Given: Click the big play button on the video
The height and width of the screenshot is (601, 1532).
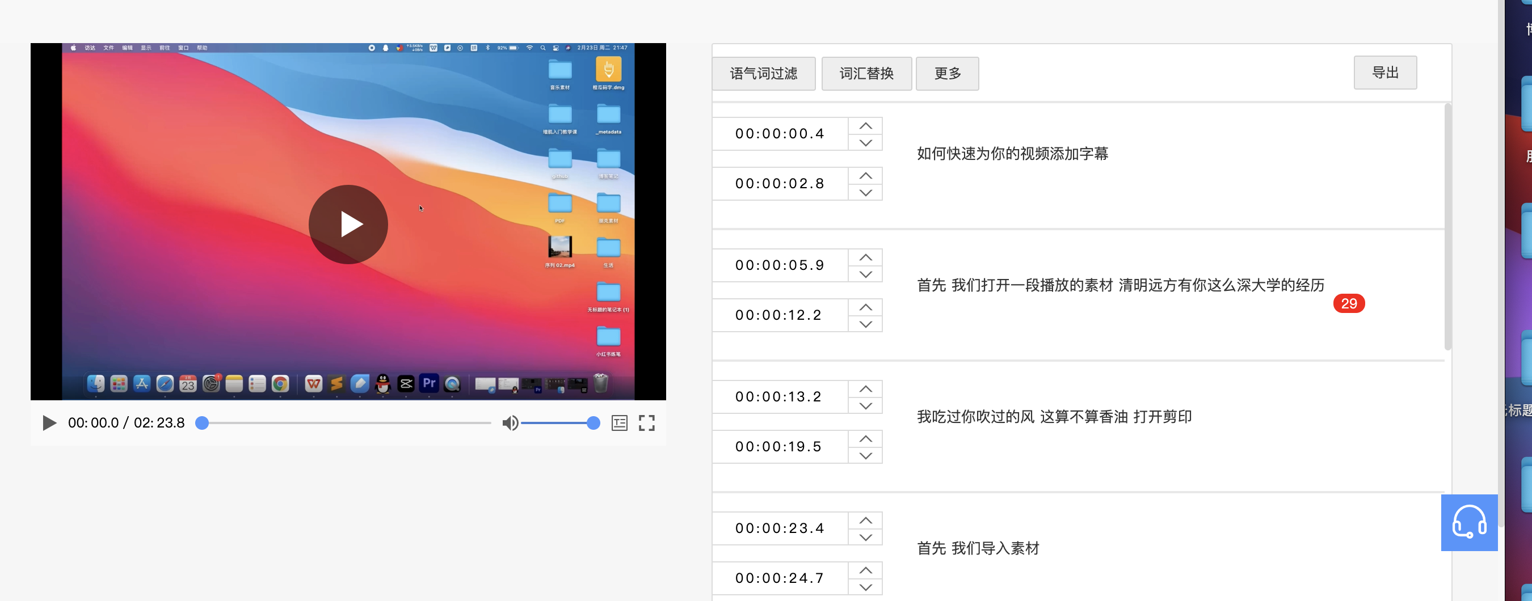Looking at the screenshot, I should tap(348, 224).
